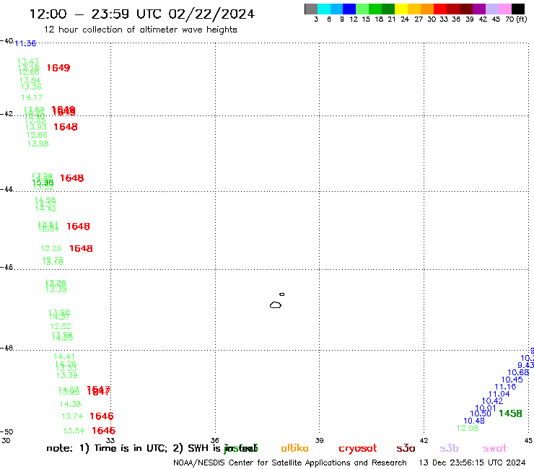Click the timestamp '13 Dec 23:56:15 UTC 2024'

[472, 463]
